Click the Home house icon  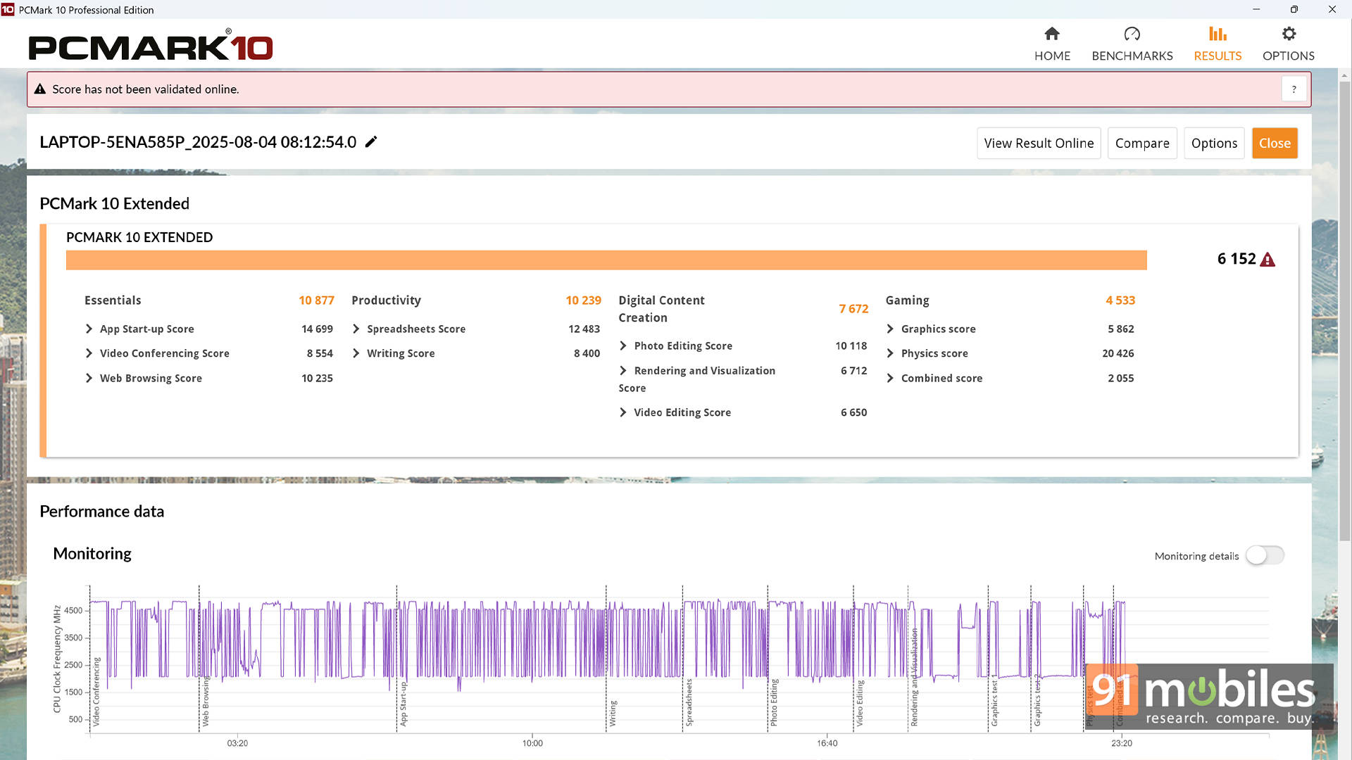[x=1052, y=34]
